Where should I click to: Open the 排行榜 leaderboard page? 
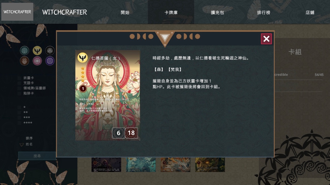click(263, 12)
